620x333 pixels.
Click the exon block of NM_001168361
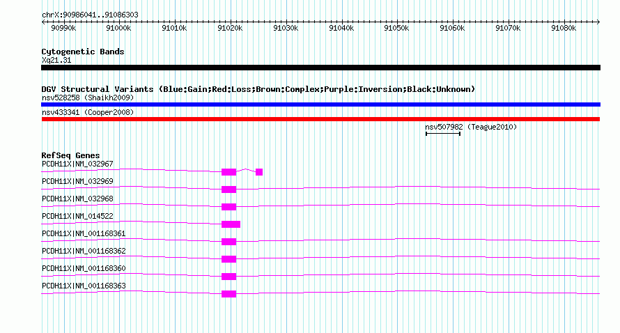(x=229, y=242)
